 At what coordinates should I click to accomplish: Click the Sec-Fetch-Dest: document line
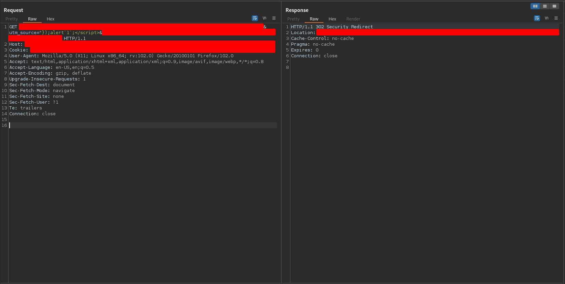click(42, 85)
